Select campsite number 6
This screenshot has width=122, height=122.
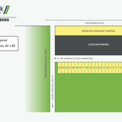click(x=120, y=68)
